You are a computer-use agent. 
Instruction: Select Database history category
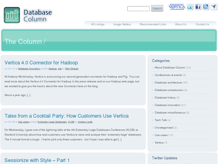pyautogui.click(x=165, y=97)
